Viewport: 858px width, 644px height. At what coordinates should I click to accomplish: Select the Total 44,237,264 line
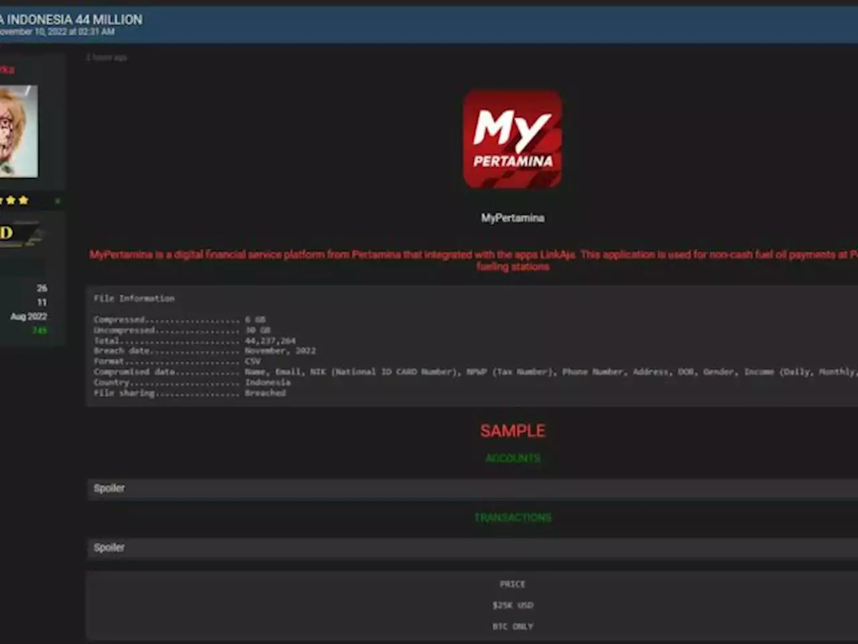194,341
